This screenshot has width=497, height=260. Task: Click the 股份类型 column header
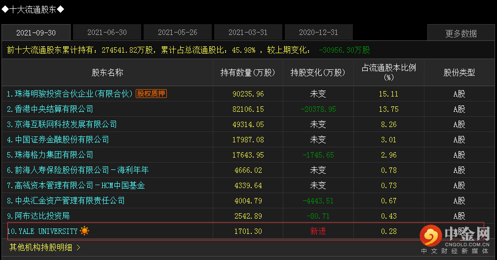459,72
